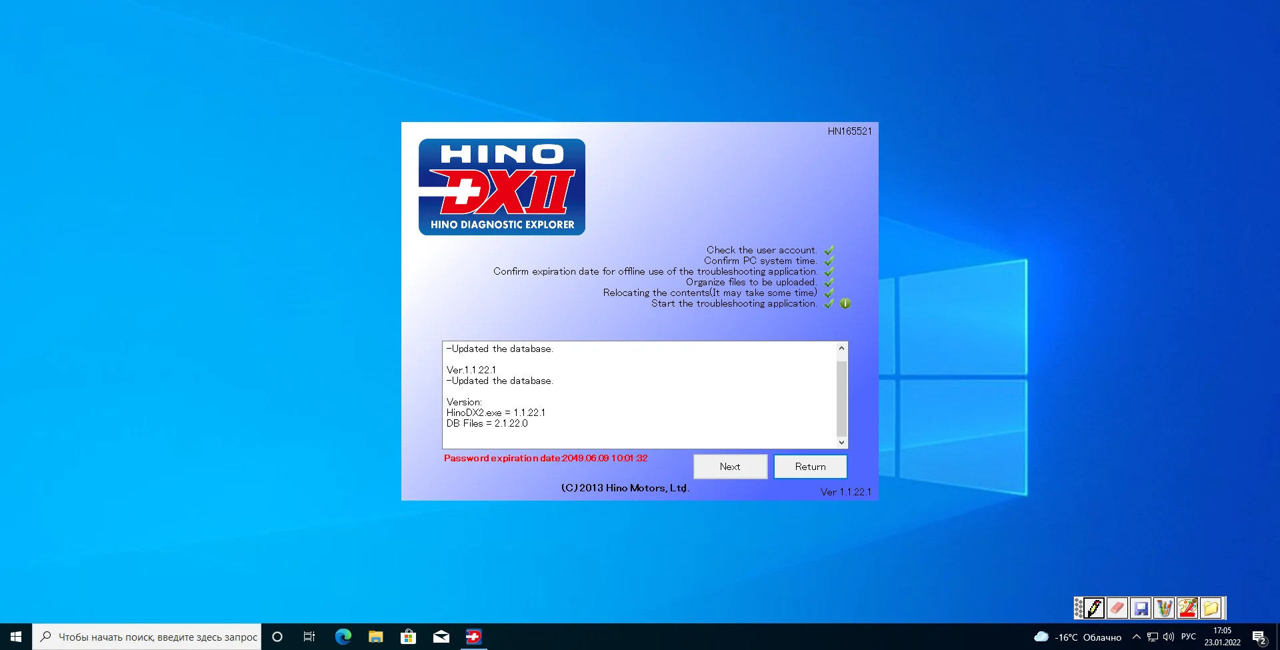Screen dimensions: 1280x650
Task: Select the pink eraser tool
Action: [x=1117, y=608]
